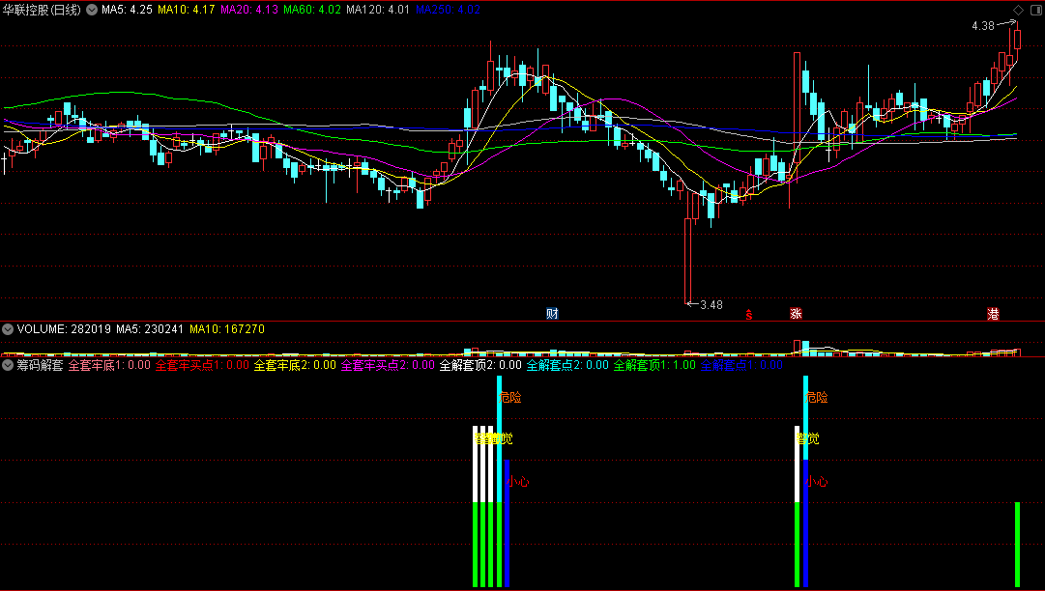The image size is (1045, 591).
Task: Select the MA120: 4.01 label
Action: pos(378,10)
